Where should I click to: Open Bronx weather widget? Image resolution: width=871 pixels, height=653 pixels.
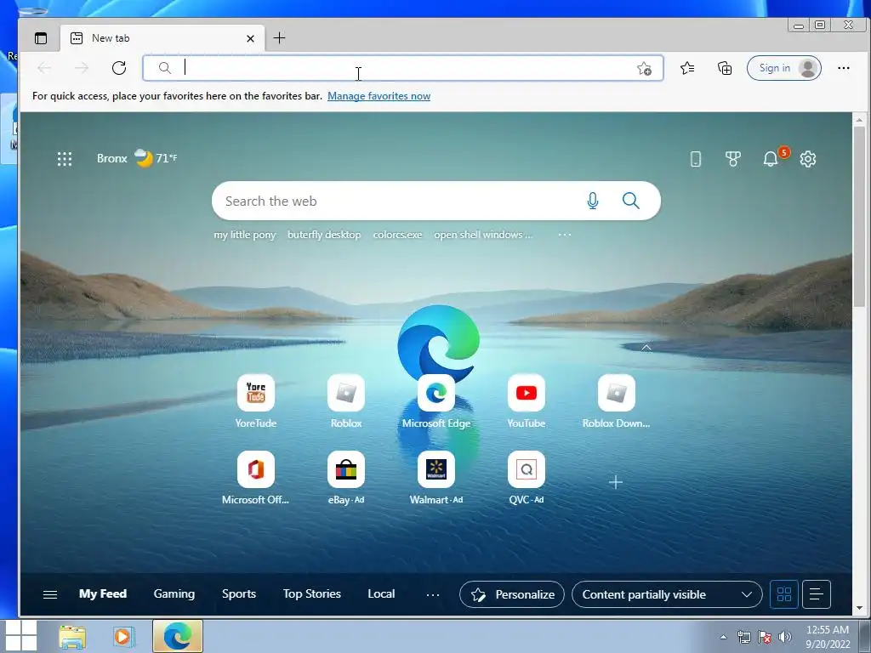[x=137, y=158]
